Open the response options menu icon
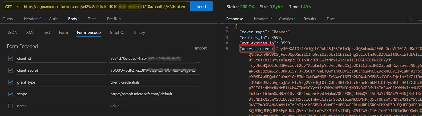422x116 pixels. (x=420, y=19)
